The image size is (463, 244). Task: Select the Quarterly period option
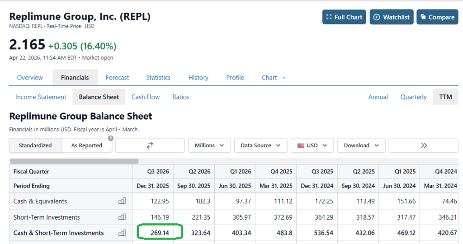click(x=413, y=97)
